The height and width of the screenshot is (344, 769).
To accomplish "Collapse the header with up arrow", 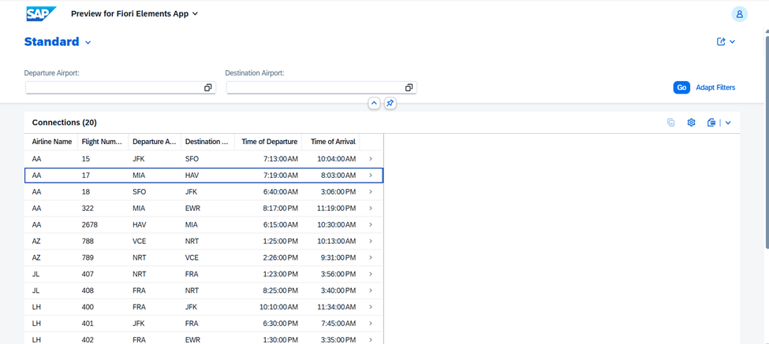I will tap(374, 104).
